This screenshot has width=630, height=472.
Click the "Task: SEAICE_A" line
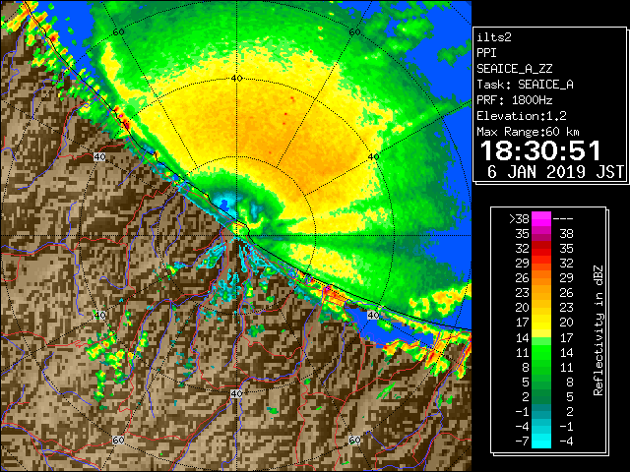525,85
